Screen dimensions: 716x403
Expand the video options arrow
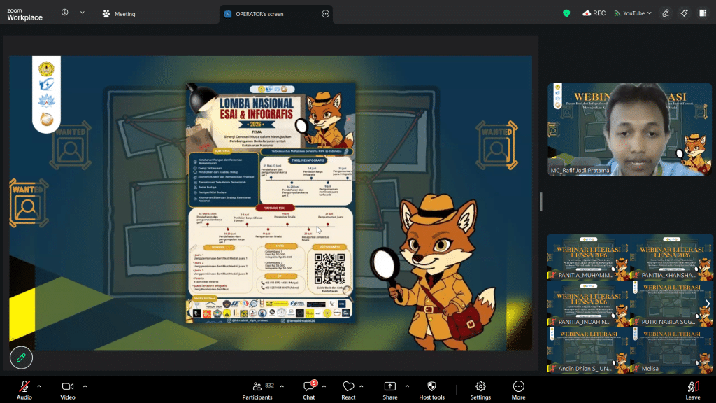click(85, 386)
